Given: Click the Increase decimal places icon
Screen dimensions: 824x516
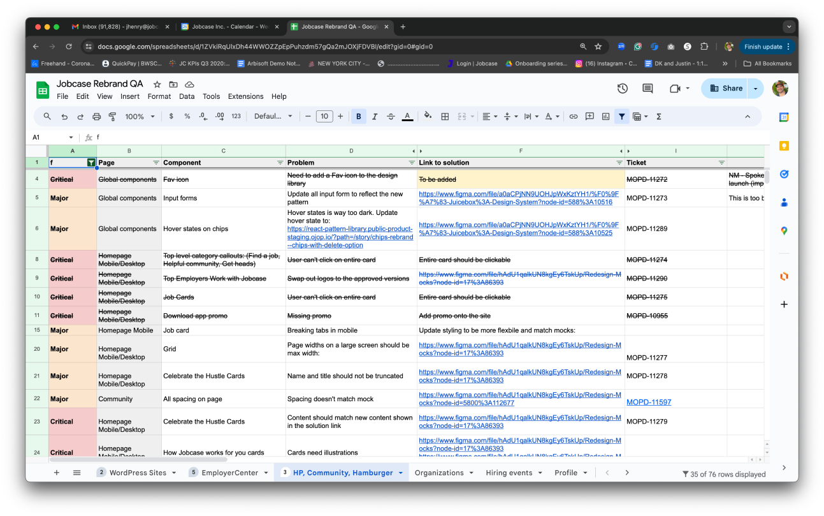Looking at the screenshot, I should 220,117.
